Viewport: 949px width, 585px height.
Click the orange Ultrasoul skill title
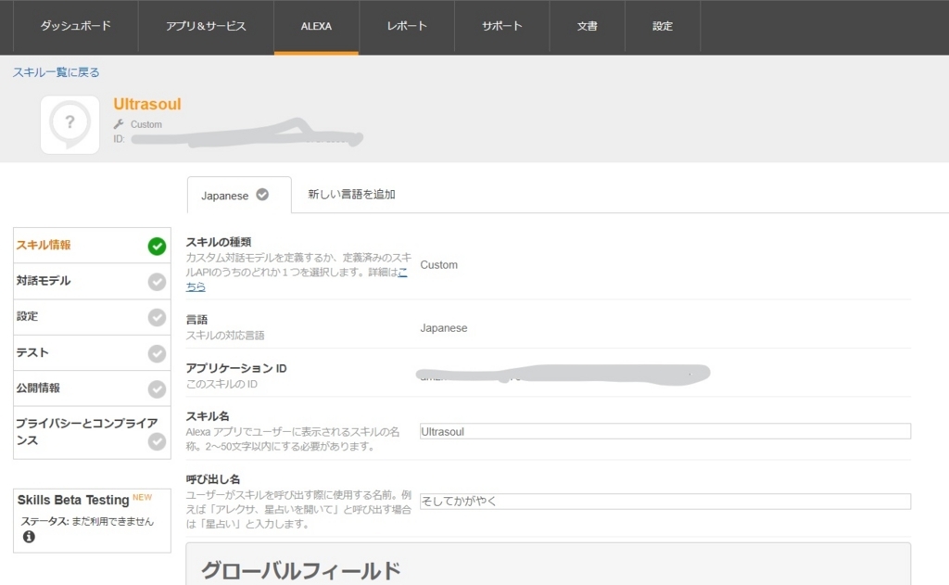[x=147, y=104]
